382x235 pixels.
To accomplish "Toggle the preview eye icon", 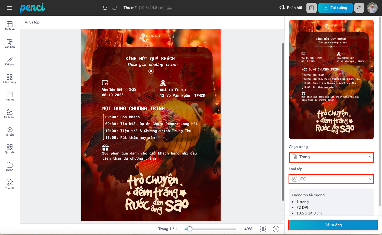I will coord(263,229).
